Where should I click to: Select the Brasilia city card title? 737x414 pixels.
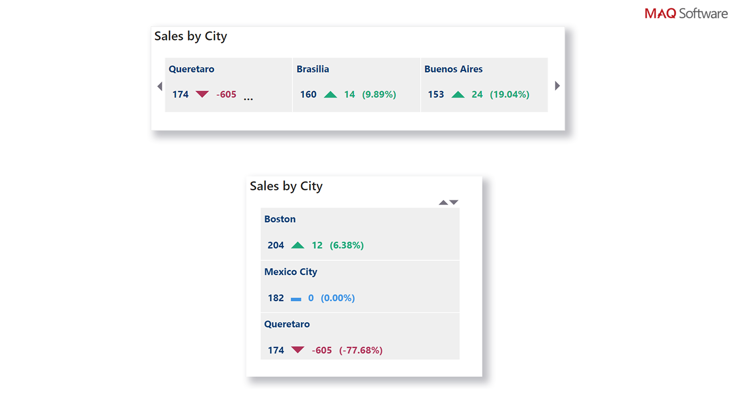coord(312,69)
